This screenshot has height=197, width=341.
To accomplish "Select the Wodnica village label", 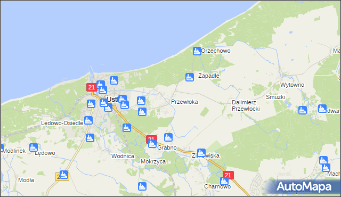I will pos(123,156).
